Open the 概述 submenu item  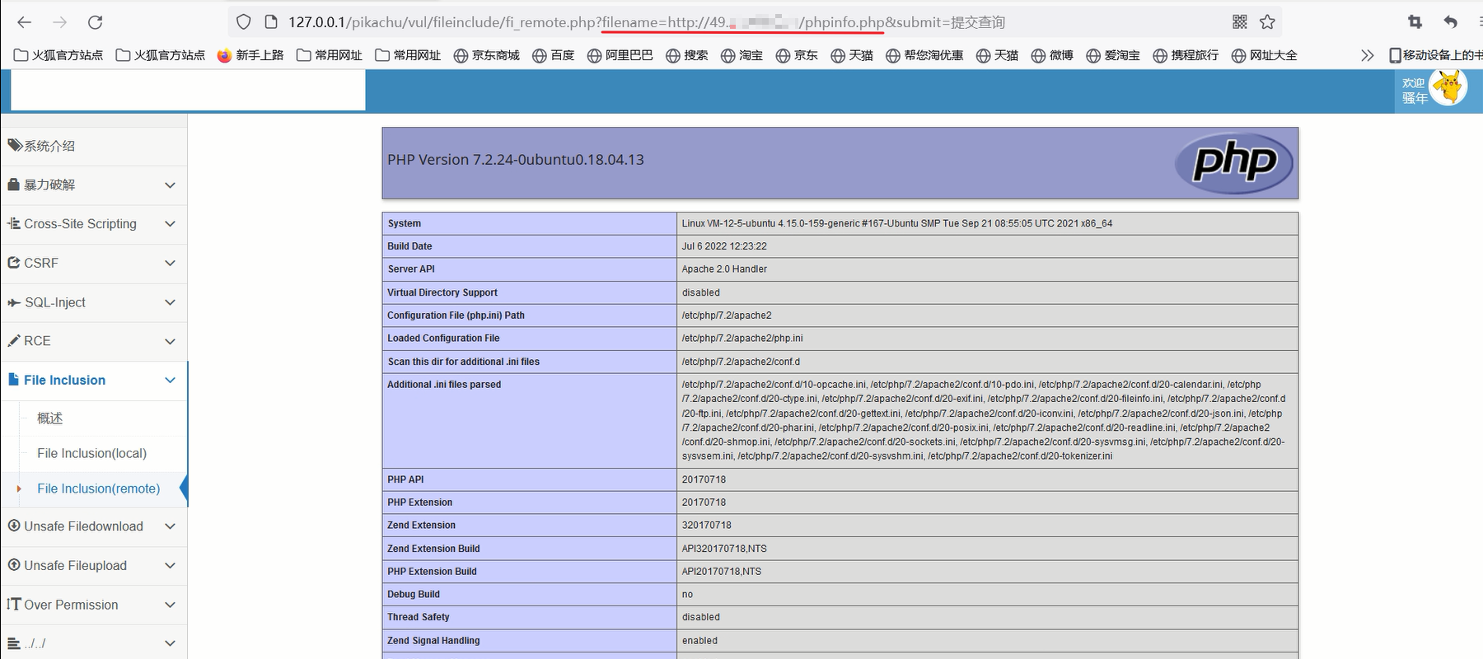(50, 418)
